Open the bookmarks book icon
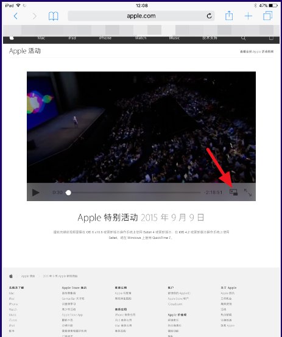This screenshot has height=337, width=282. click(x=53, y=16)
